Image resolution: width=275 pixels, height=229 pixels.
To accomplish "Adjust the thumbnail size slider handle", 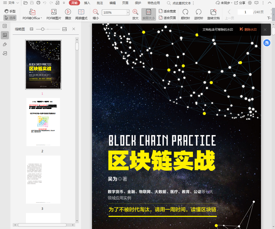I will pos(42,29).
